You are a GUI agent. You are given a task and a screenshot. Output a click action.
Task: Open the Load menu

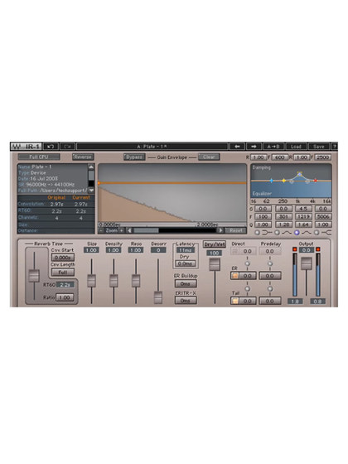pos(296,147)
